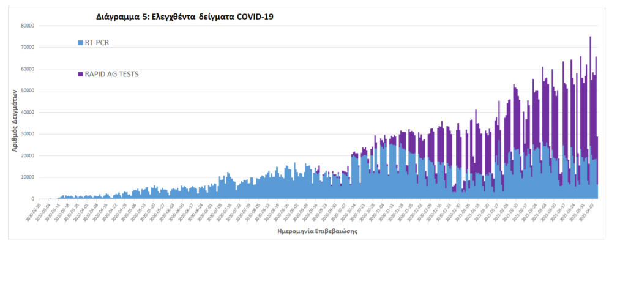Select the RAPID AG TESTS legend label
Viewport: 620px width, 301px height.
(111, 74)
